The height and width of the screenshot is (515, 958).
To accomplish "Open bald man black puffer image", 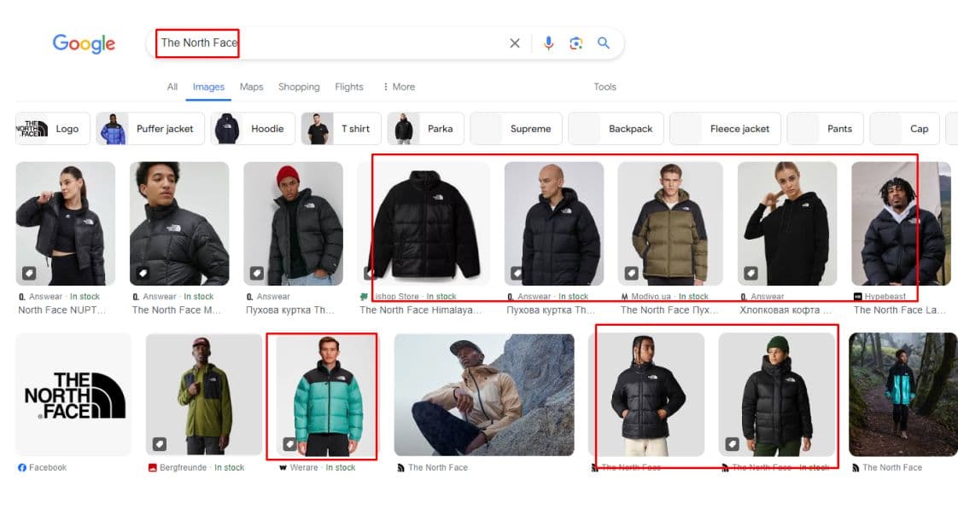I will [554, 223].
